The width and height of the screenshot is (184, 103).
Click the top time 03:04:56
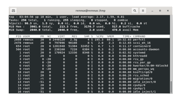(26, 17)
